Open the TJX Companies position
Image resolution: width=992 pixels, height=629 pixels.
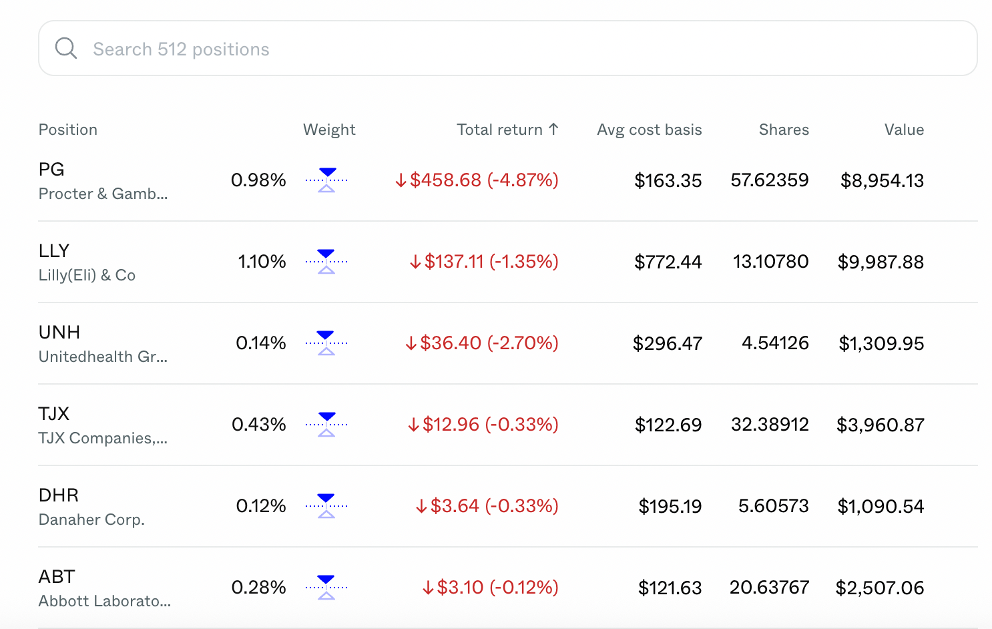point(508,425)
